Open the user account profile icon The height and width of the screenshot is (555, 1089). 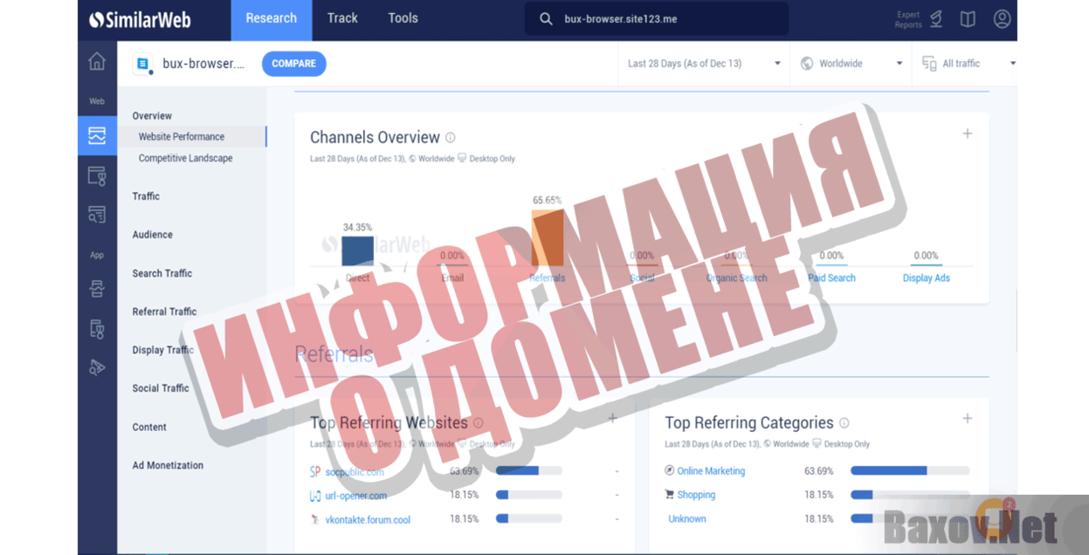pyautogui.click(x=1002, y=19)
